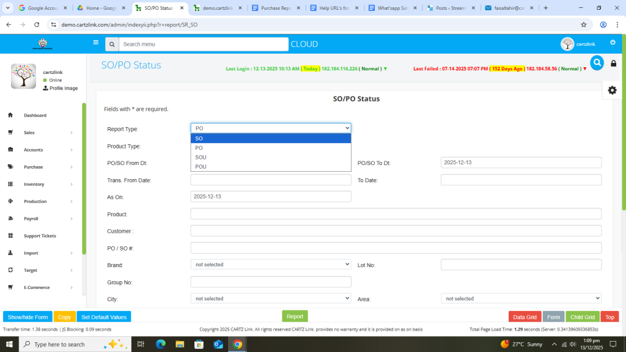Viewport: 626px width, 352px height.
Task: Open the City dropdown
Action: click(271, 299)
